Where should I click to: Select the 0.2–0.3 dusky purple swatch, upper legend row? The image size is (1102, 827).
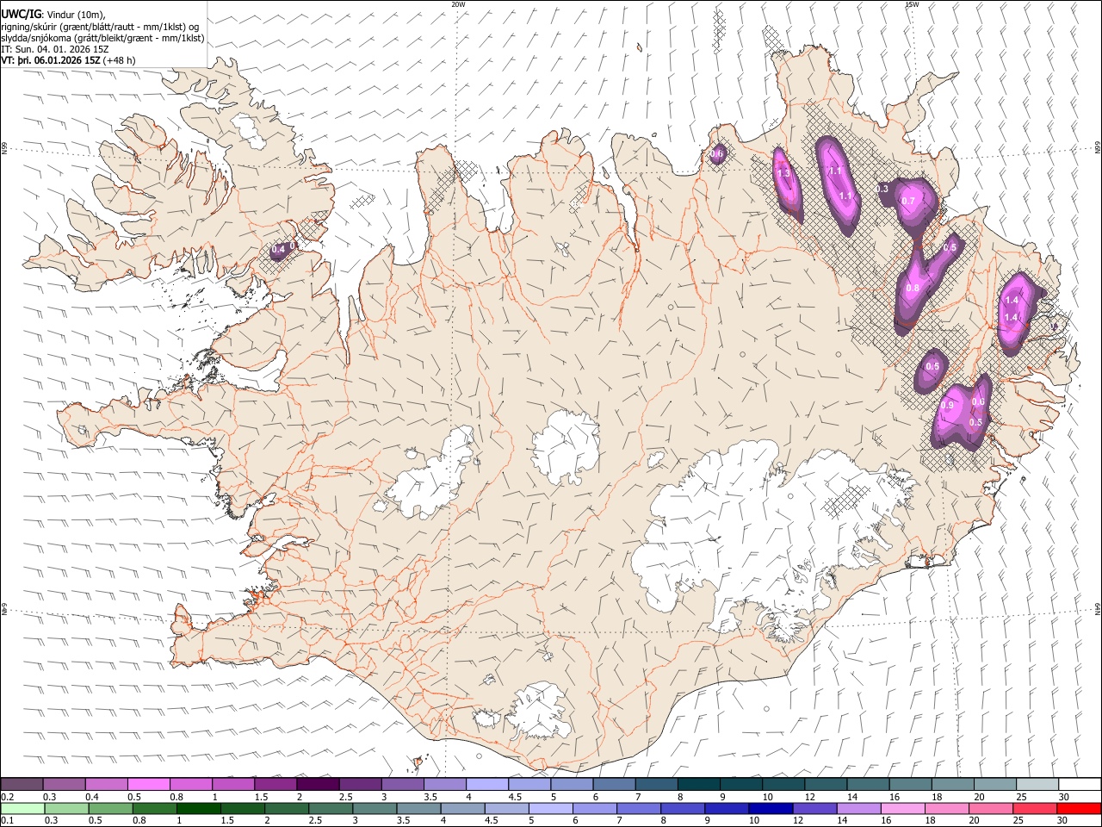(x=22, y=784)
